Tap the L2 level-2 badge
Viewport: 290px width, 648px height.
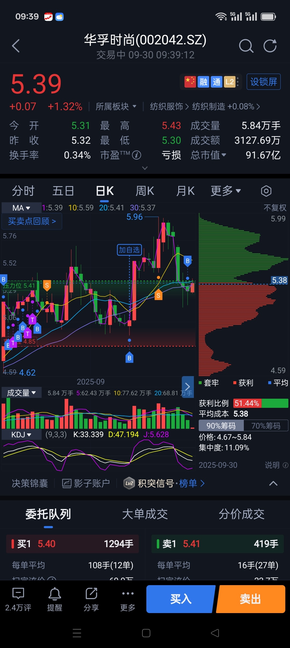pos(230,82)
